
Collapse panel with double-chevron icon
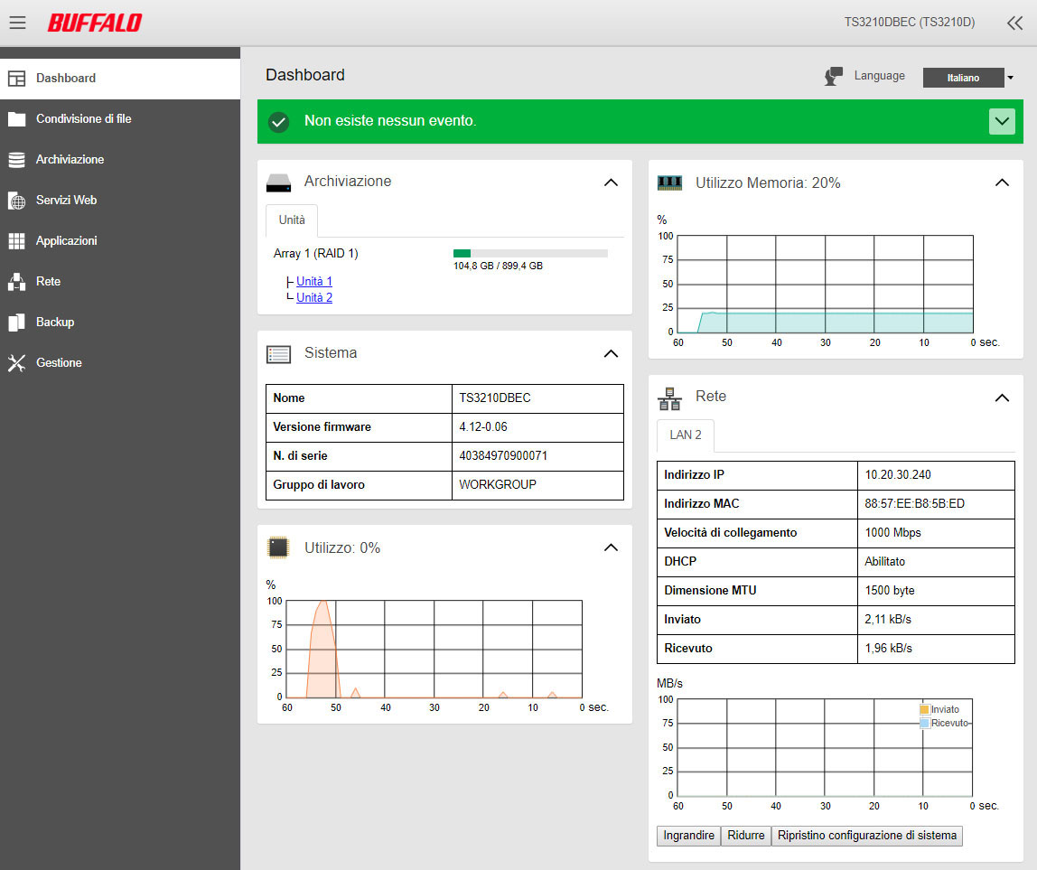[1014, 23]
